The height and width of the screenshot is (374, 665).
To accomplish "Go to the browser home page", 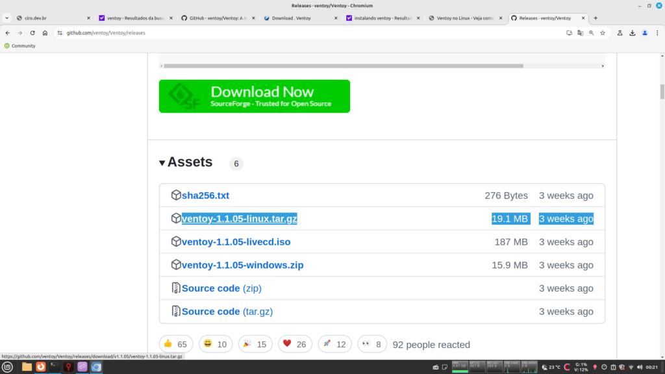I will (45, 32).
